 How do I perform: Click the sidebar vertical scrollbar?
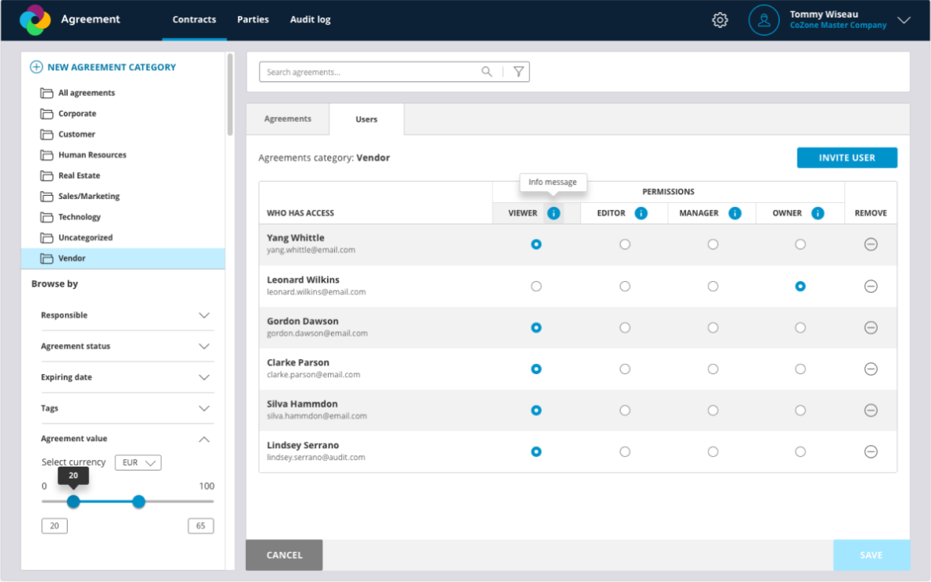pyautogui.click(x=230, y=95)
